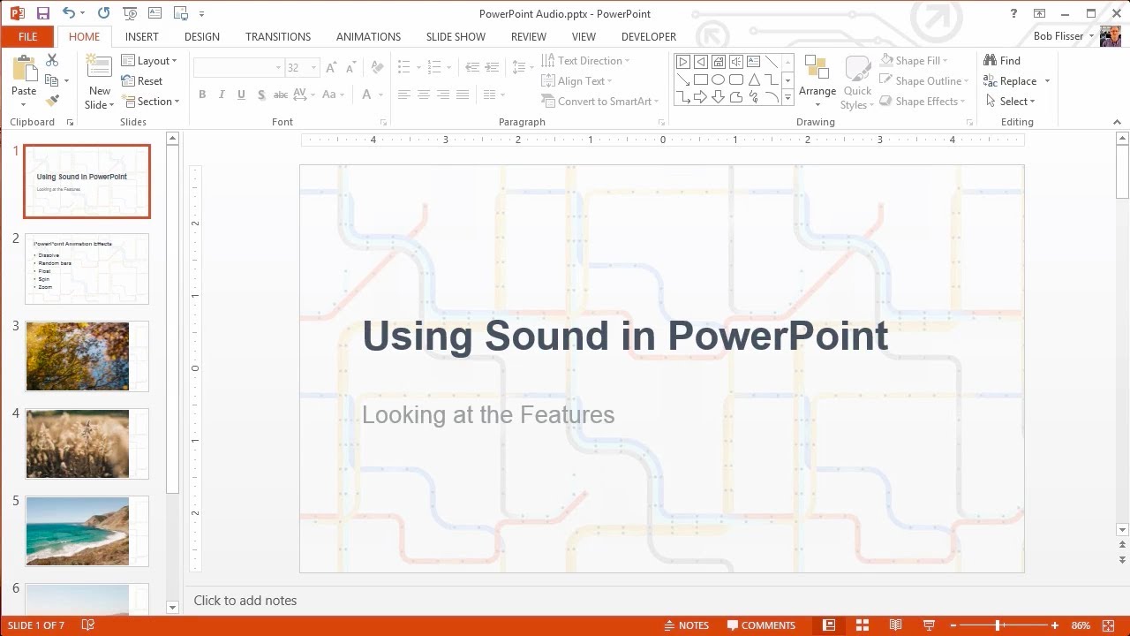This screenshot has width=1130, height=636.
Task: Switch to Reading View
Action: click(x=895, y=625)
